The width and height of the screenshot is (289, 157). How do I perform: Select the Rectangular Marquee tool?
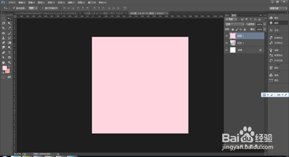[3, 19]
